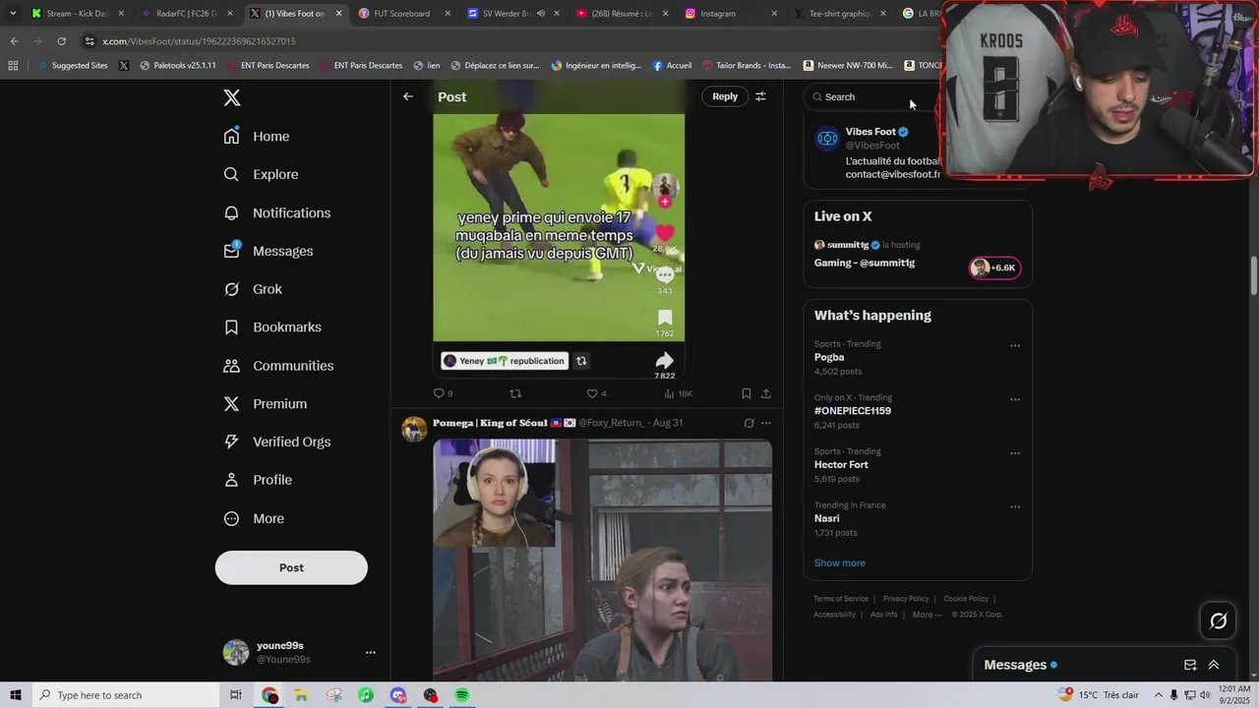Click the +6.6K listeners badge
Image resolution: width=1259 pixels, height=708 pixels.
[994, 267]
